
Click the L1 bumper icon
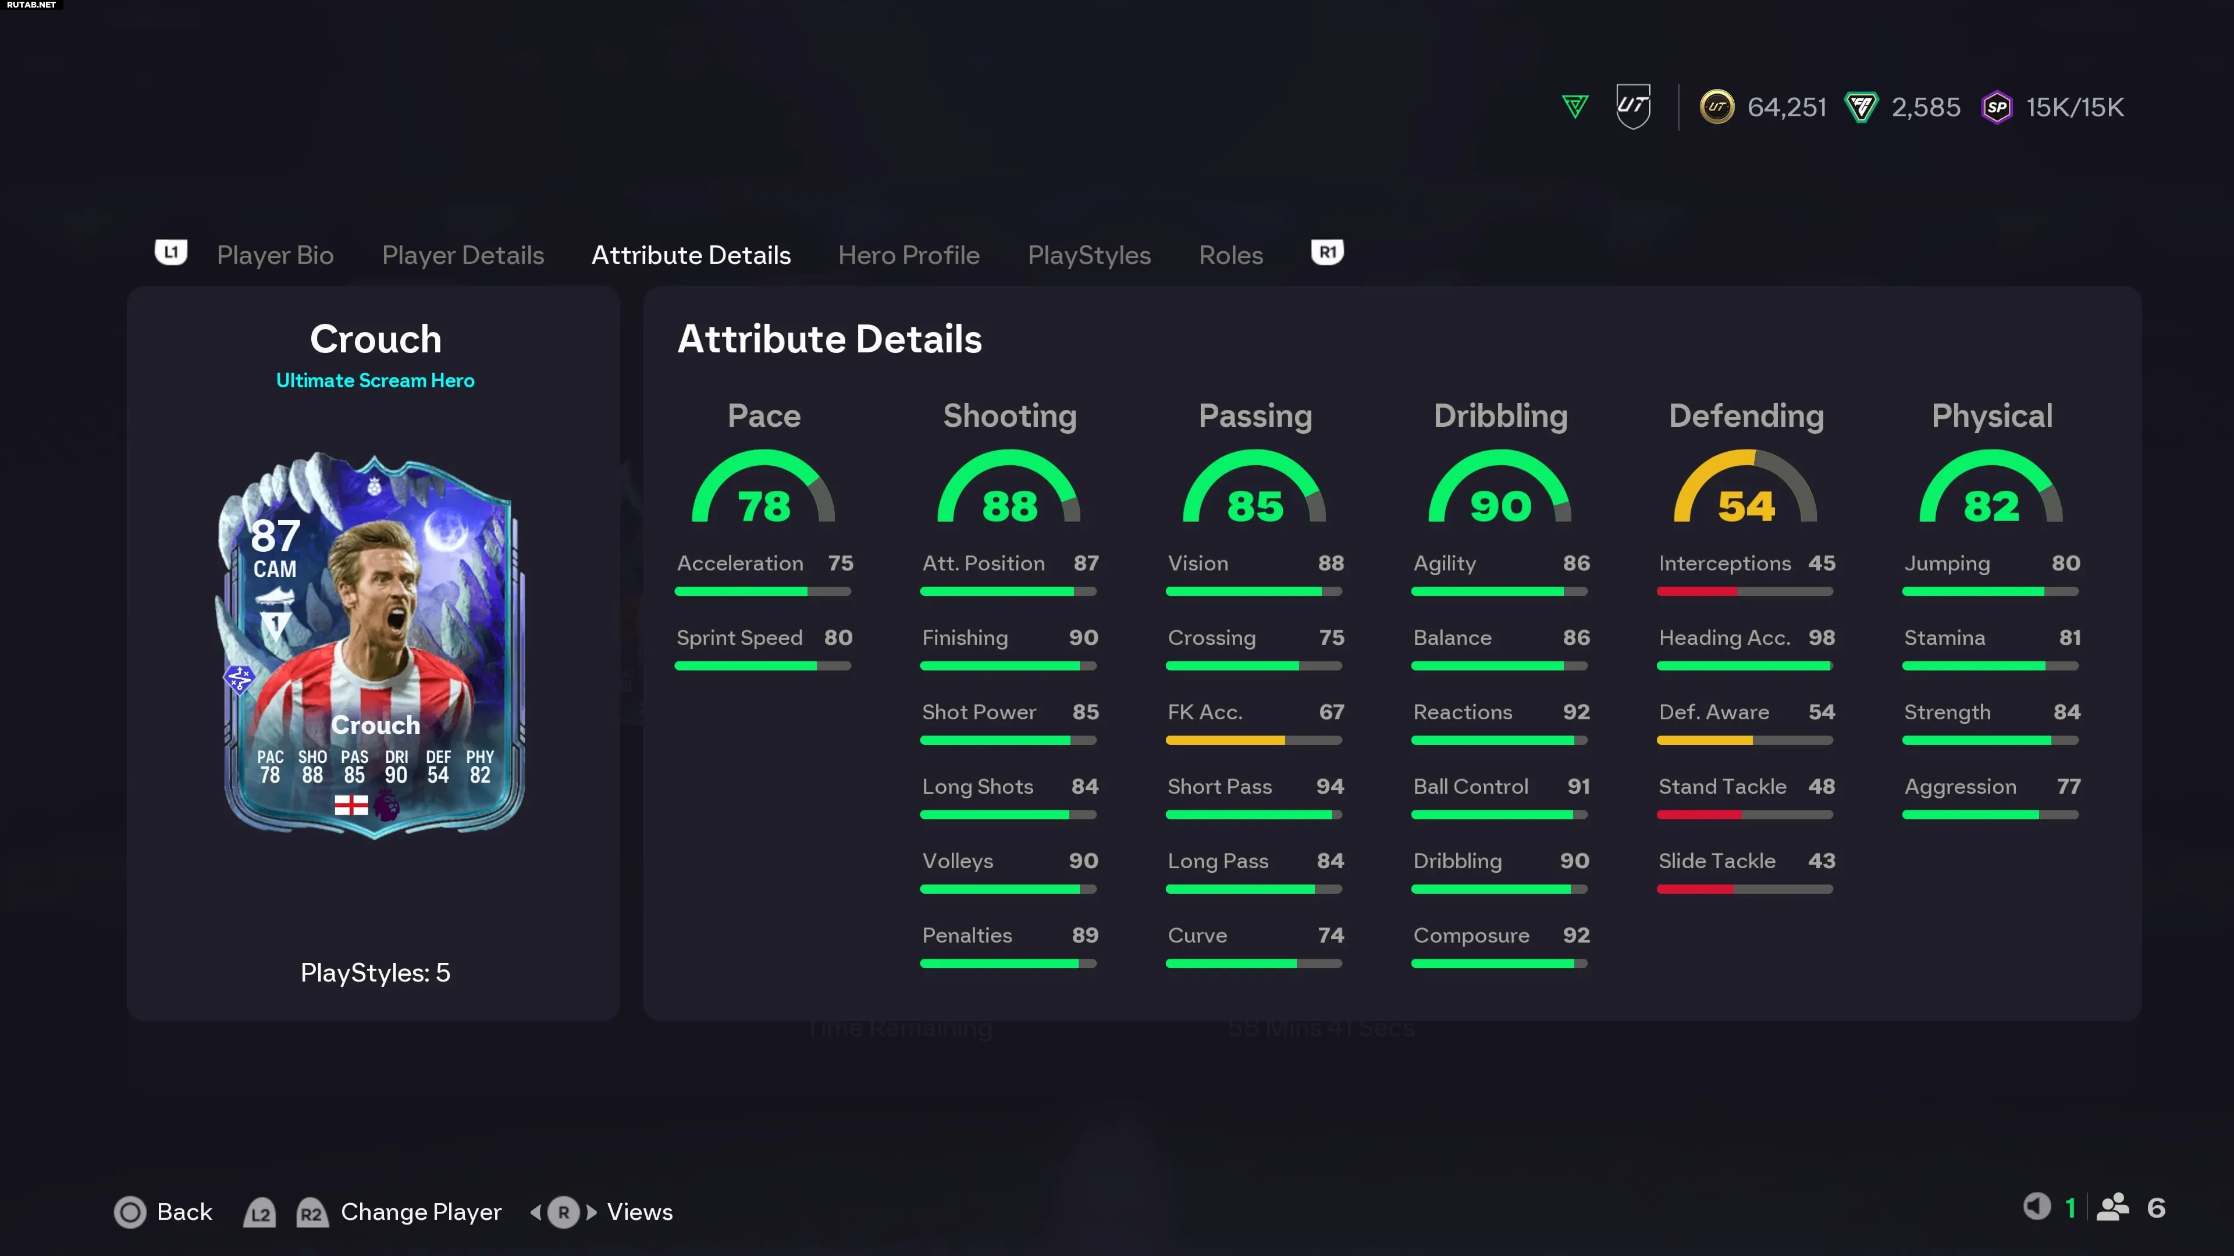point(171,252)
